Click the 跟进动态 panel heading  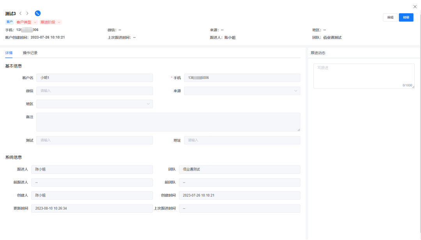(318, 53)
